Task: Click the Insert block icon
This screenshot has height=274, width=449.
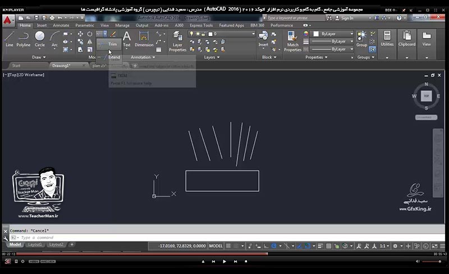Action: click(x=263, y=39)
